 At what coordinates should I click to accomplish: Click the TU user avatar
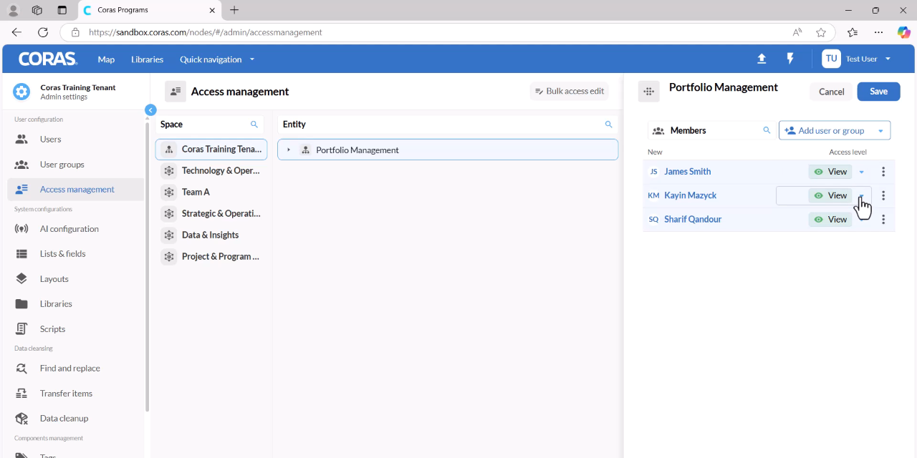point(831,59)
